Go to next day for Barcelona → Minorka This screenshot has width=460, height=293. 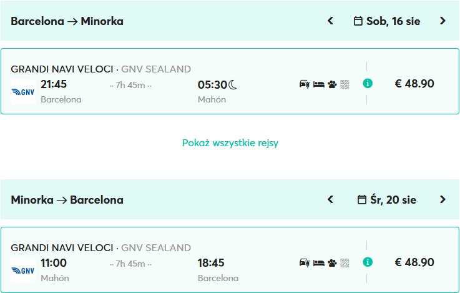click(x=443, y=21)
